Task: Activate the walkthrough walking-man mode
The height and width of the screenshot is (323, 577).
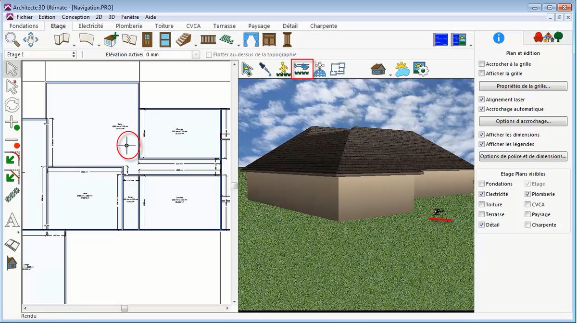Action: coord(284,69)
